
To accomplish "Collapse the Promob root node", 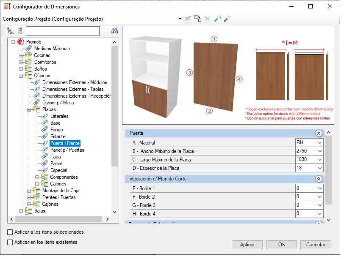I will (13, 42).
